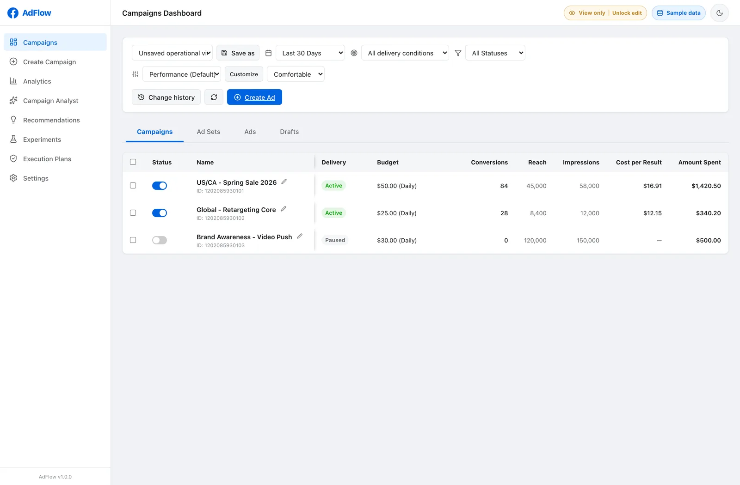
Task: Click the refresh icon button
Action: pos(214,97)
